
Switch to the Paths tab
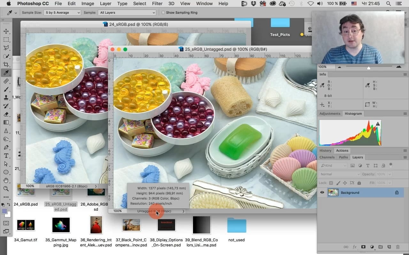point(343,157)
